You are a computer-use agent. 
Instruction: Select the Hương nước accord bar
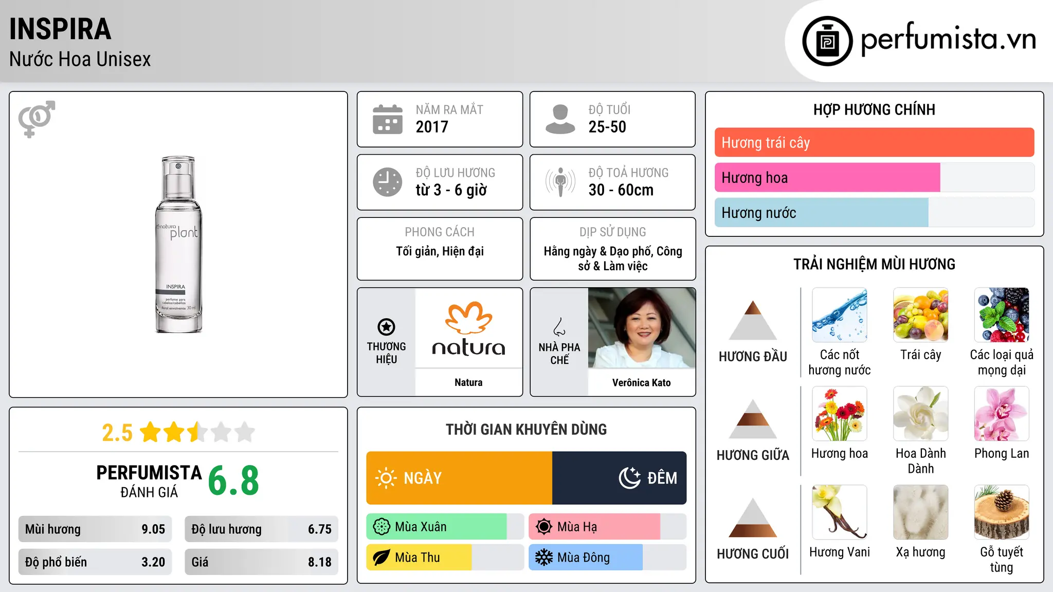[874, 213]
